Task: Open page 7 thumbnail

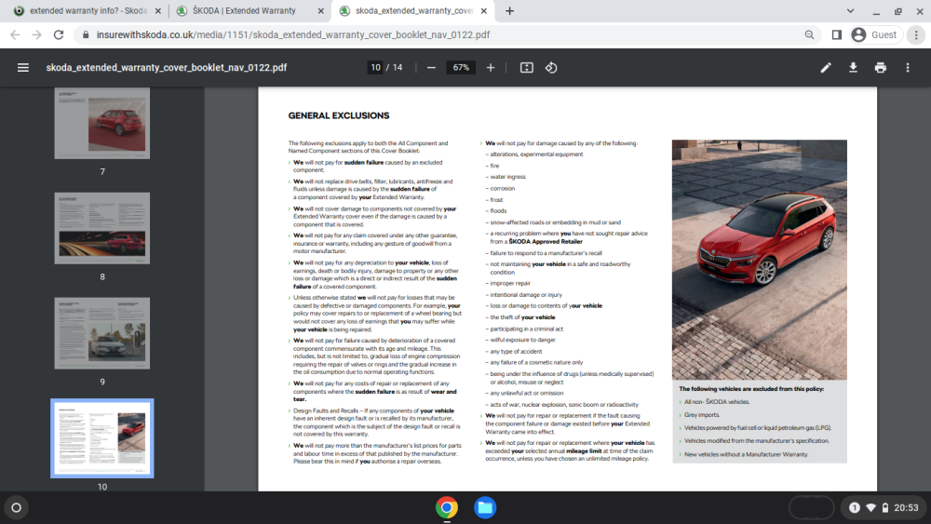Action: coord(102,123)
